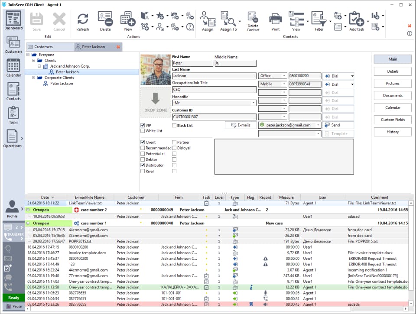Uncheck the VIP checkbox
This screenshot has width=416, height=314.
[x=143, y=125]
